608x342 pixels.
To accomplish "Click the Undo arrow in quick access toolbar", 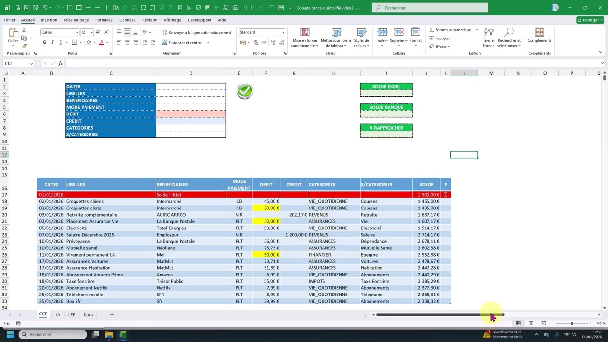I will click(45, 8).
